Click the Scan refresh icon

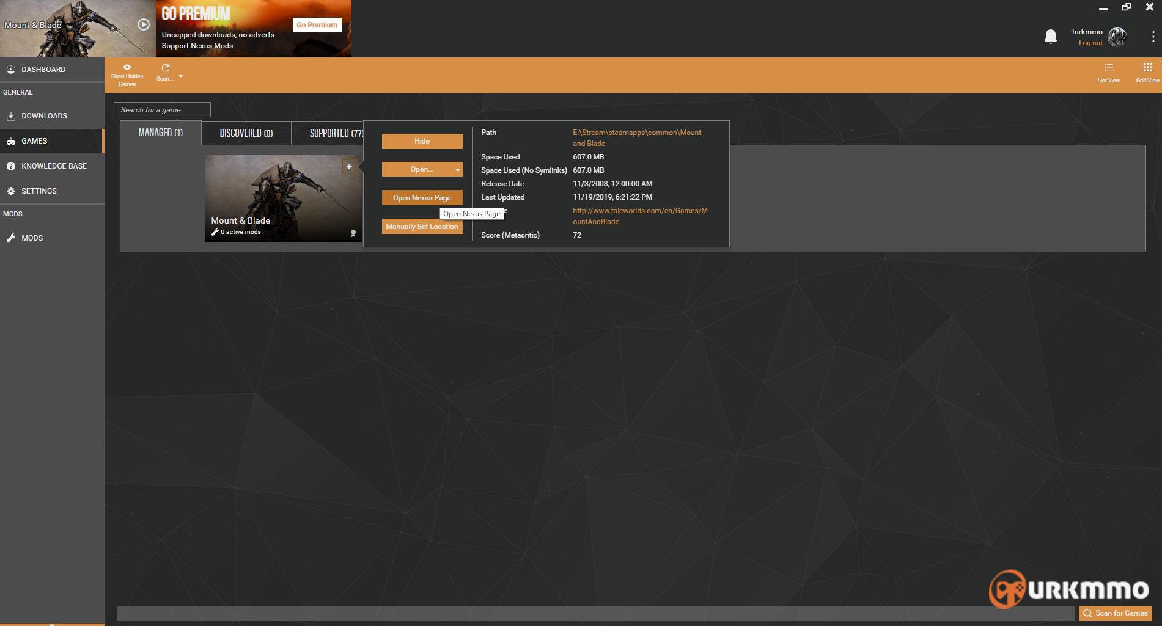[x=166, y=68]
